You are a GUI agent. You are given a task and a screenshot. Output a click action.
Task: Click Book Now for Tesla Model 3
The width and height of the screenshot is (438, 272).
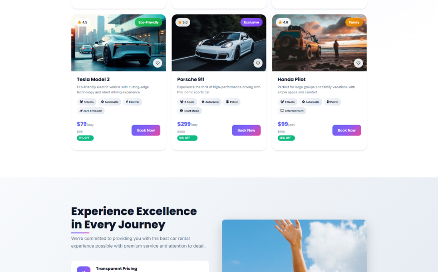[x=146, y=130]
